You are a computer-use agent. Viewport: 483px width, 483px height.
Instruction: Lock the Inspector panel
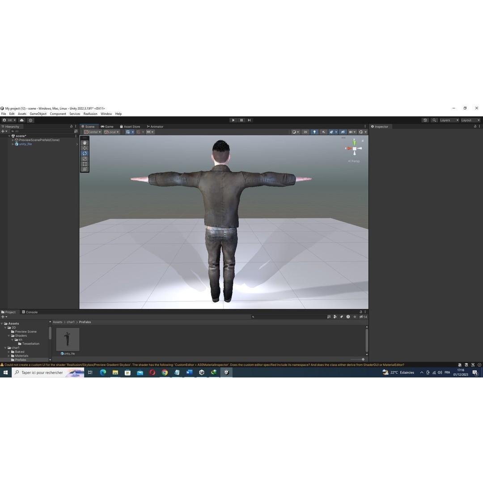tap(475, 126)
